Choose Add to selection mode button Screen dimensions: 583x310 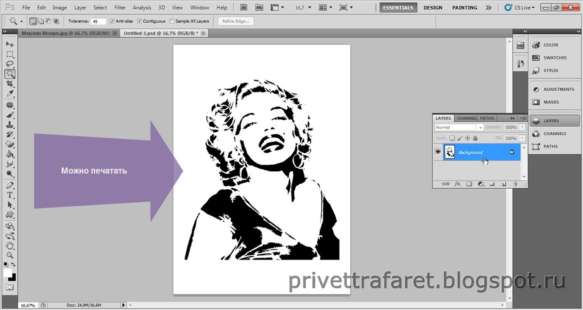click(x=41, y=21)
